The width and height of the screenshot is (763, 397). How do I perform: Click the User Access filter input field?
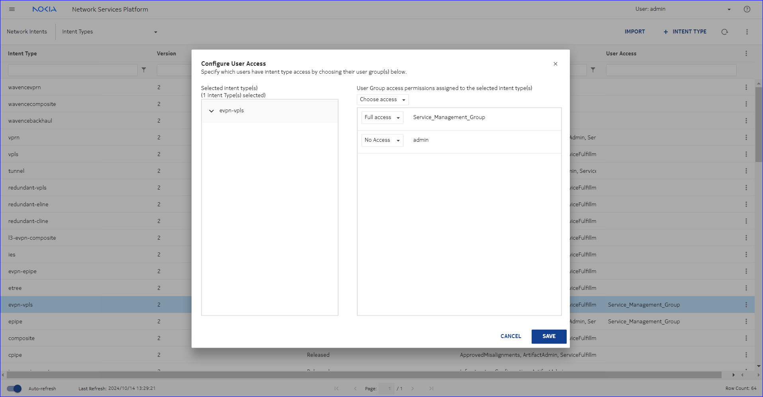(x=671, y=70)
